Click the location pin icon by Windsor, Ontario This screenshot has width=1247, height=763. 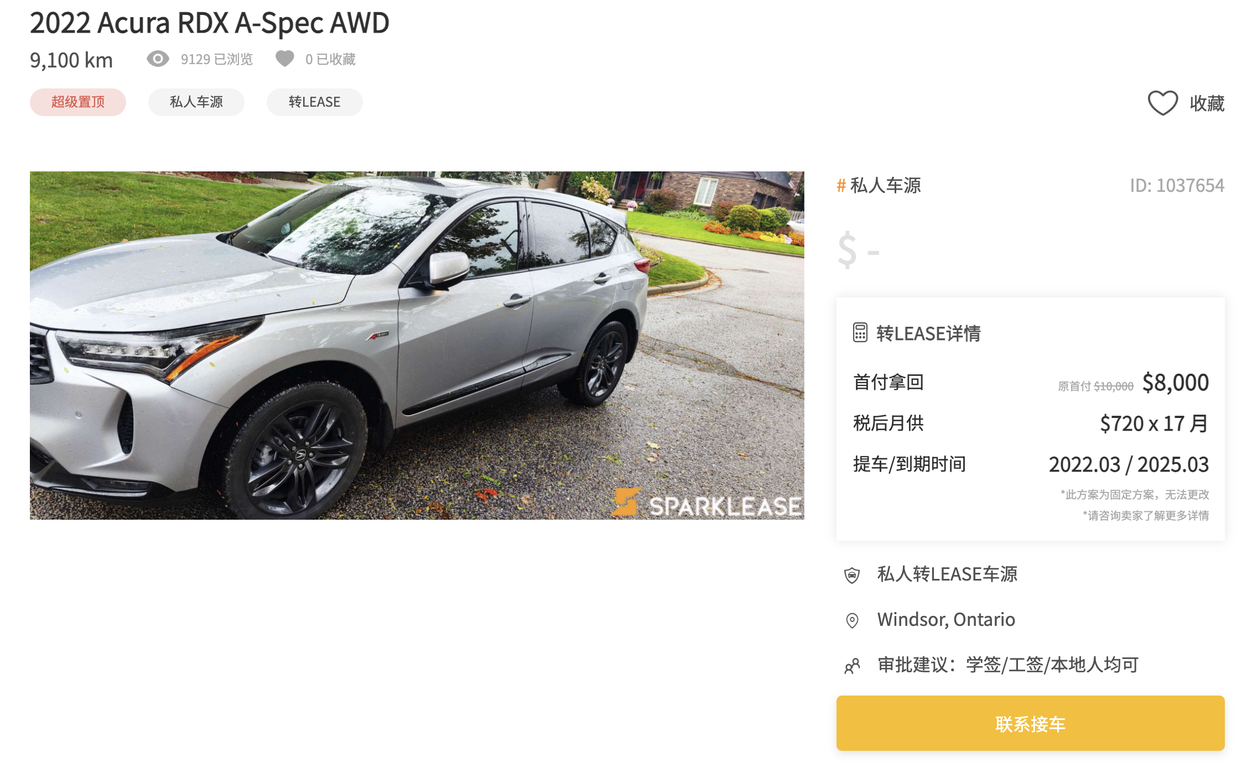[852, 620]
